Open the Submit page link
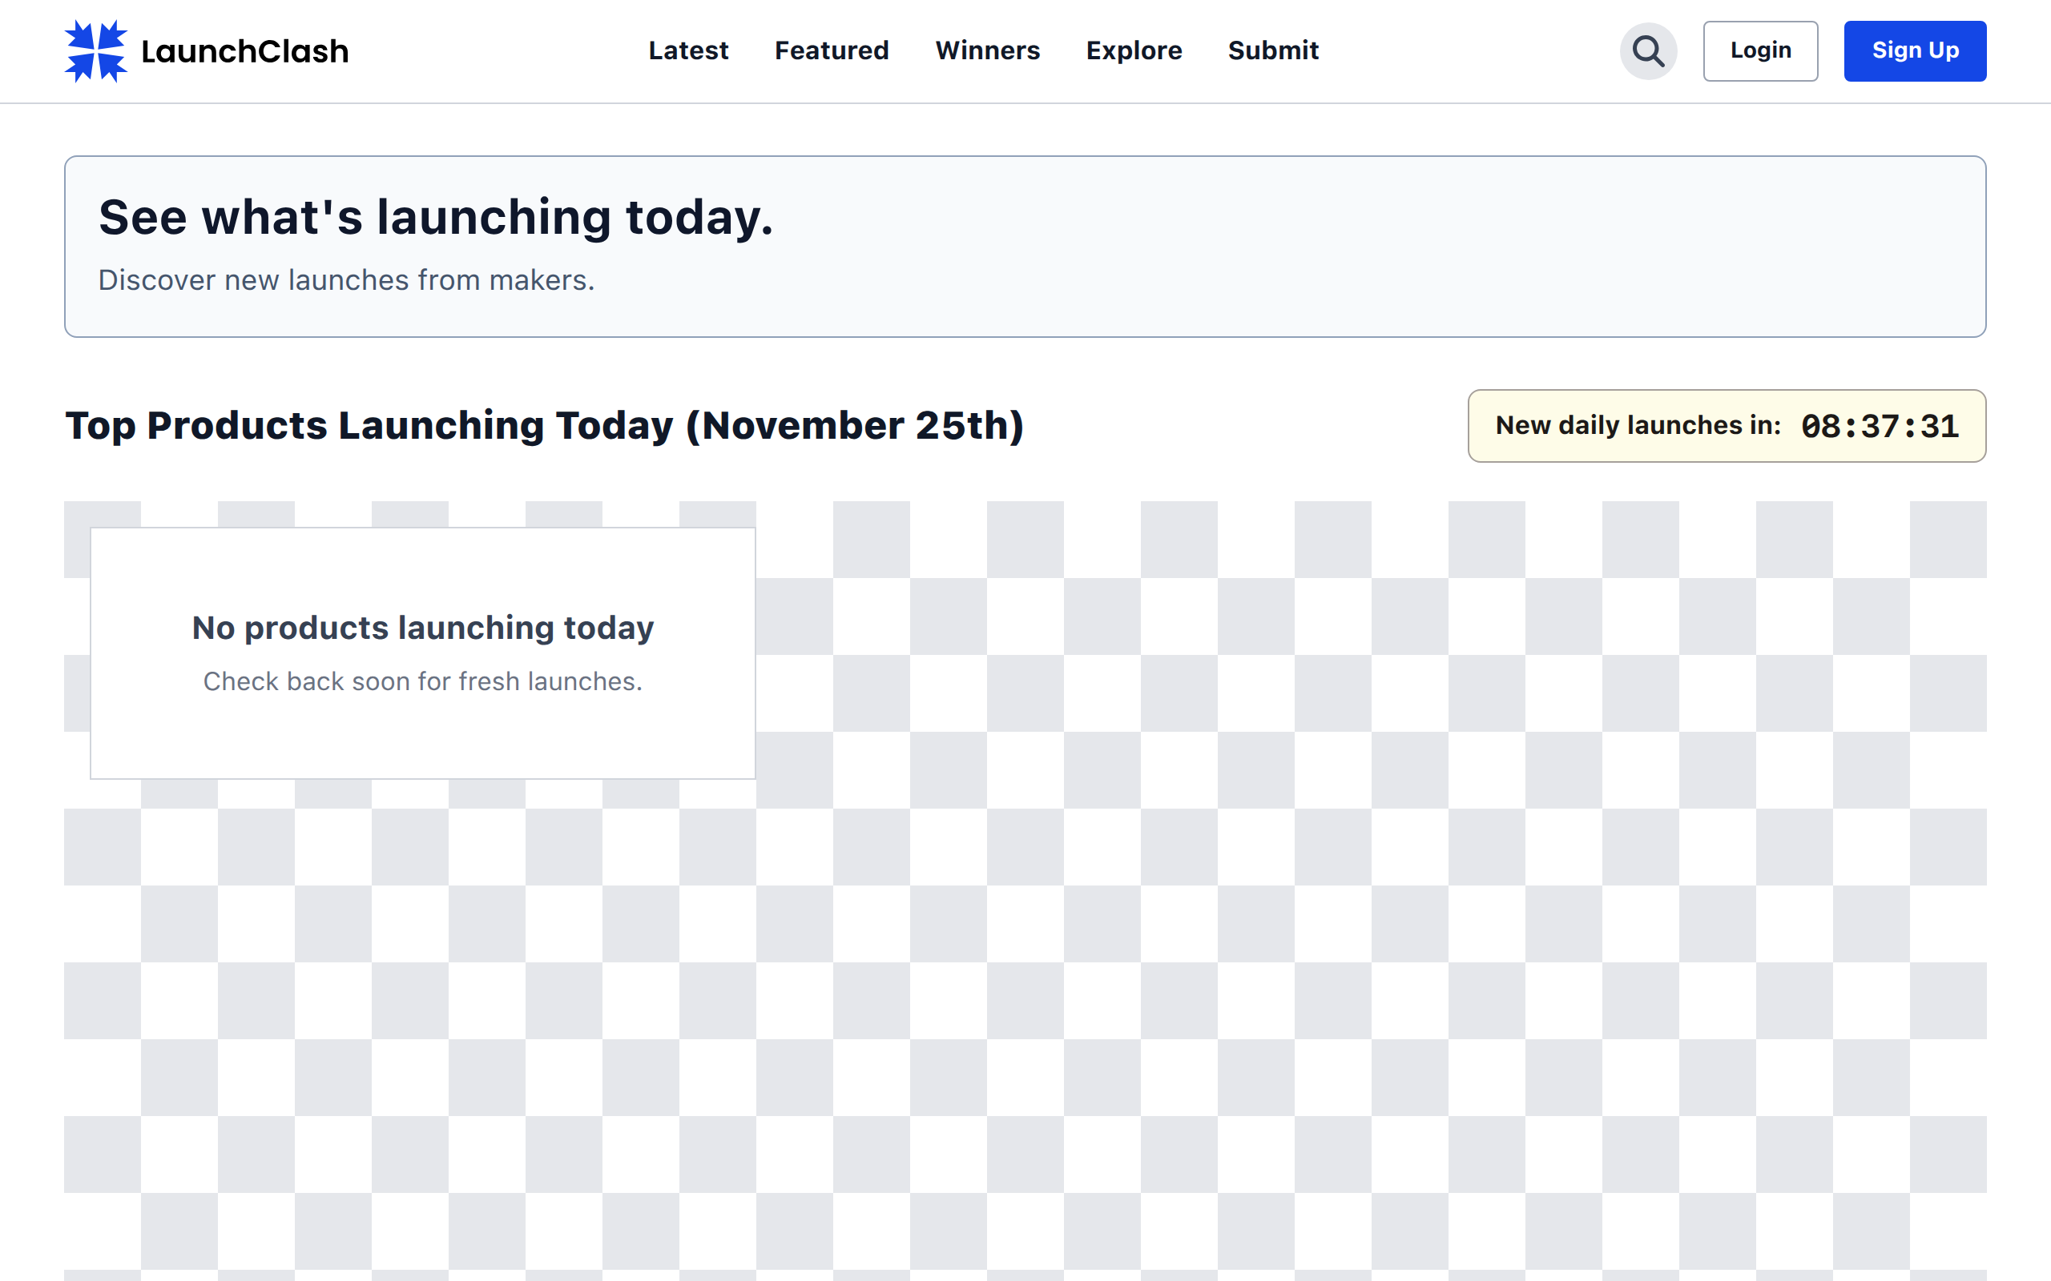The width and height of the screenshot is (2051, 1281). click(x=1273, y=50)
